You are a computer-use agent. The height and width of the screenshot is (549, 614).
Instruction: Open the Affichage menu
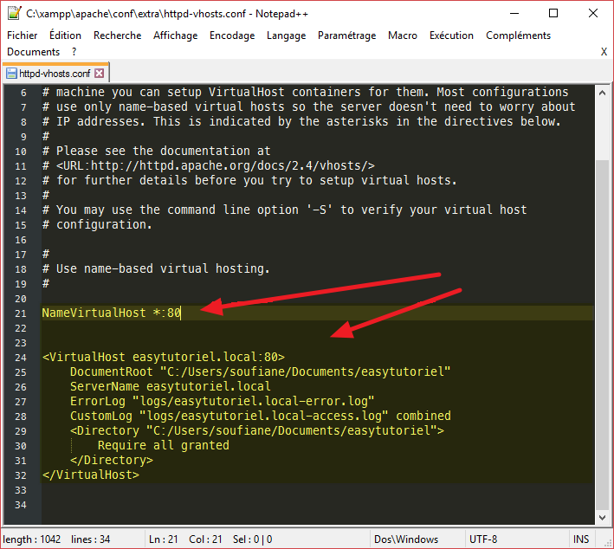(175, 36)
